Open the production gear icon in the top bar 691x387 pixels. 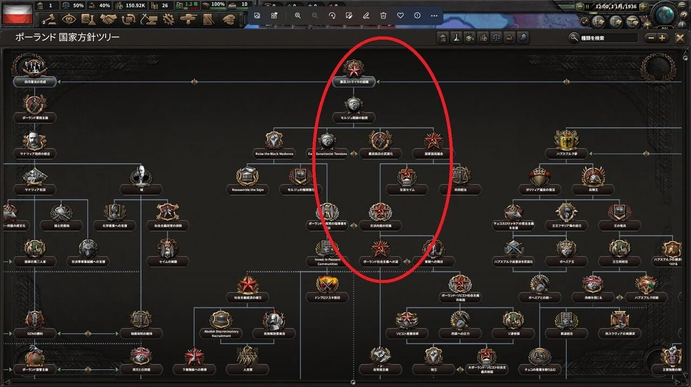coord(167,18)
